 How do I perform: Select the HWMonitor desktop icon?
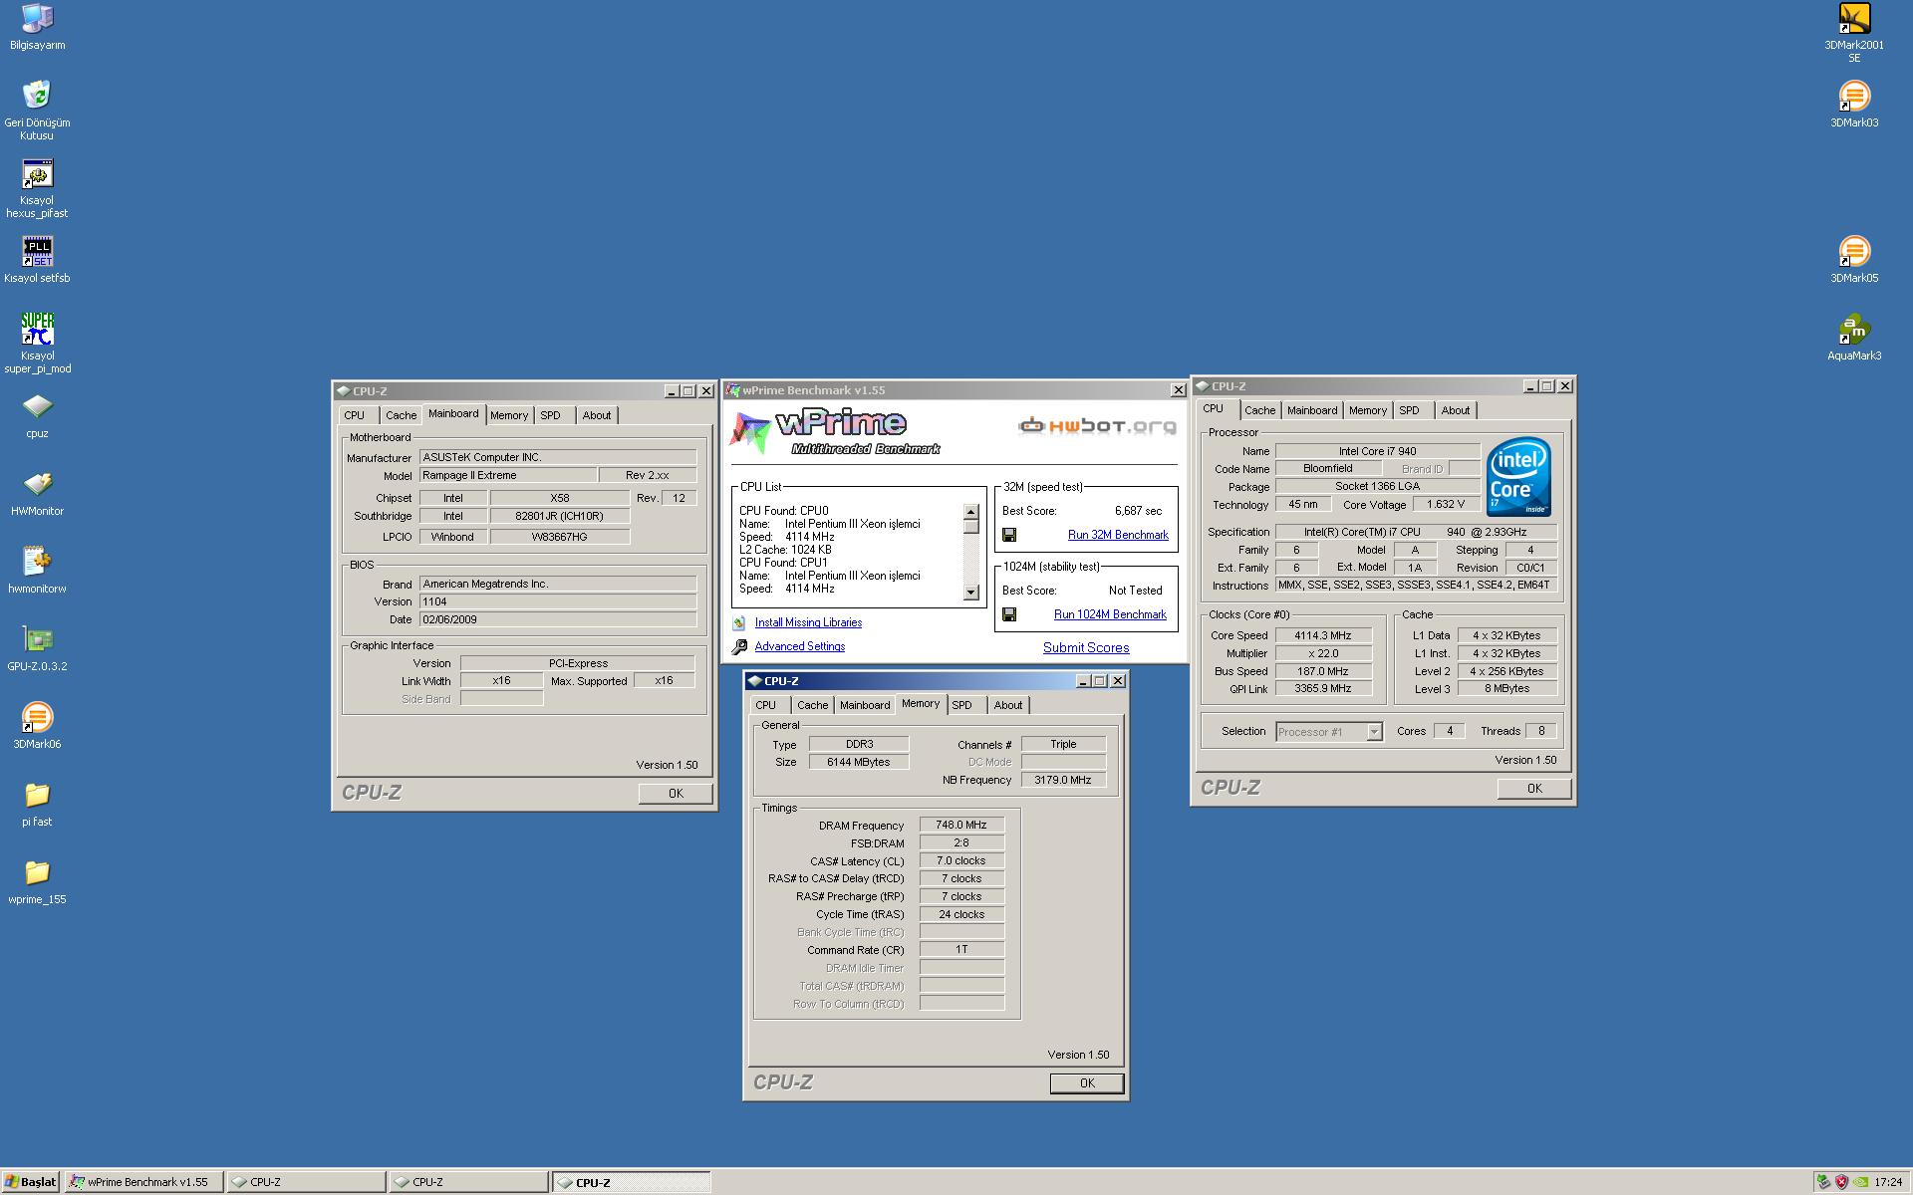(x=37, y=484)
